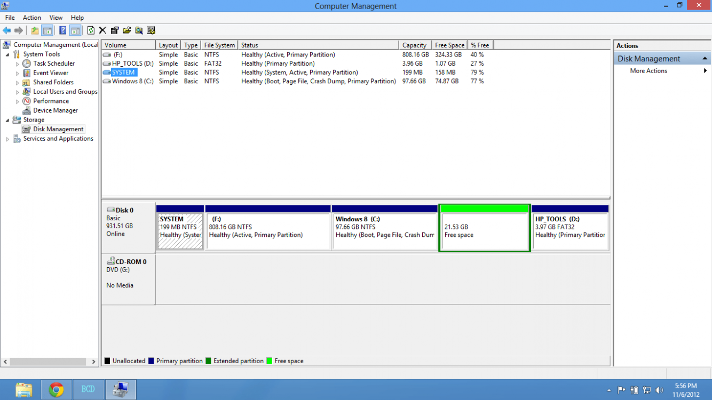Sort by the Status column header
Viewport: 712px width, 400px height.
pos(319,45)
